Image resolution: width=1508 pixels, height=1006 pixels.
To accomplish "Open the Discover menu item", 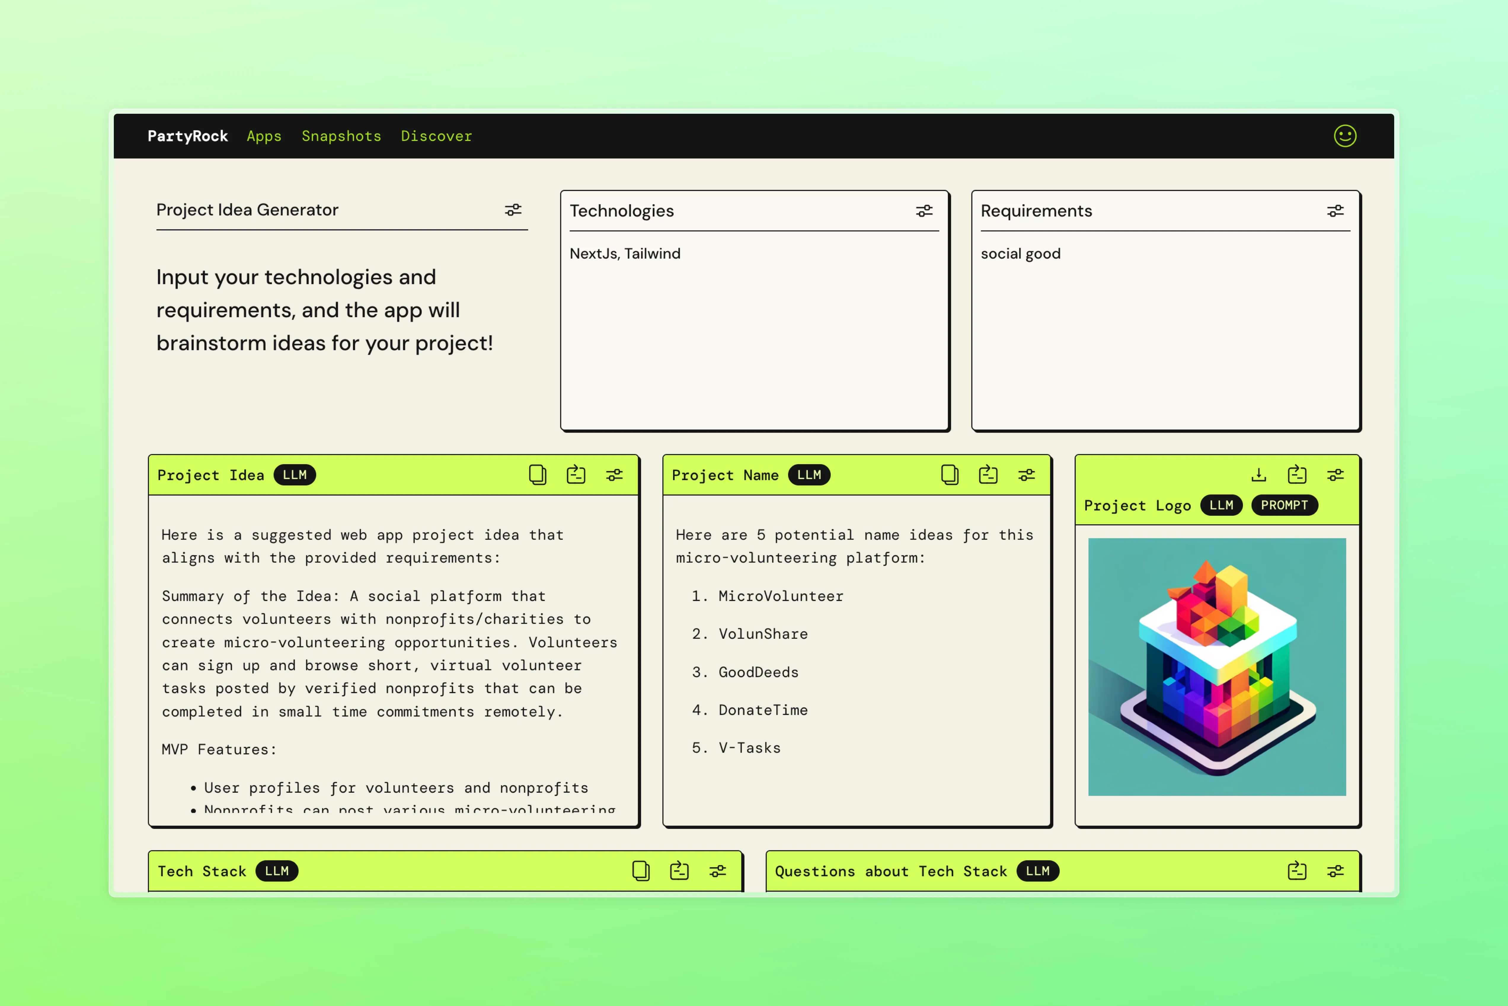I will (x=437, y=136).
